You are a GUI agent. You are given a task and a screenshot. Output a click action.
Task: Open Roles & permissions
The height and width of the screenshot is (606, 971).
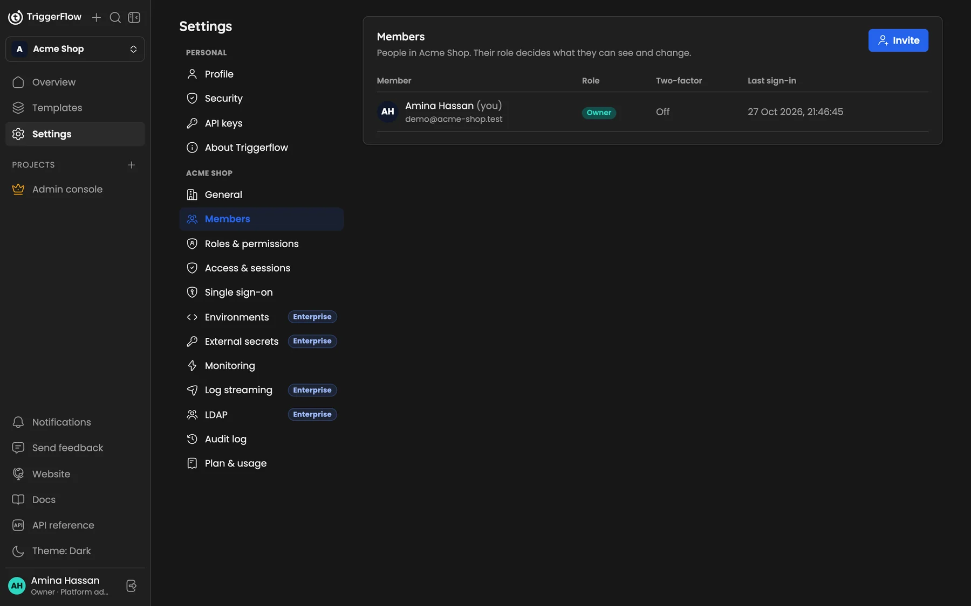[262, 244]
